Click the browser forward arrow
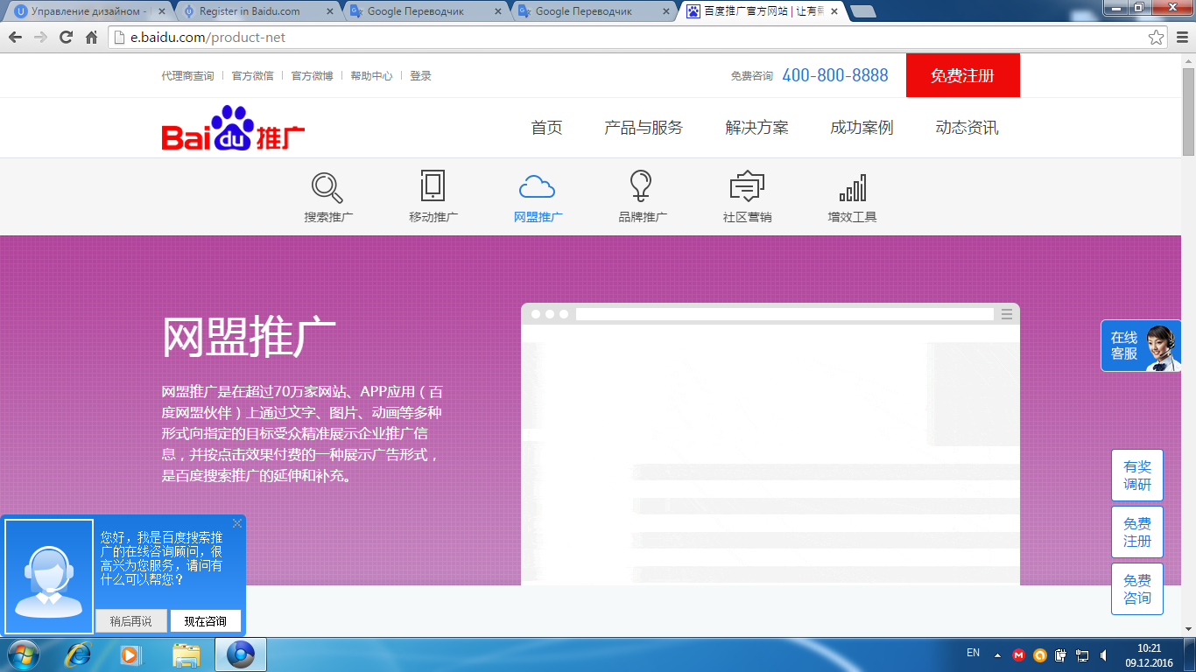1196x672 pixels. pyautogui.click(x=40, y=38)
